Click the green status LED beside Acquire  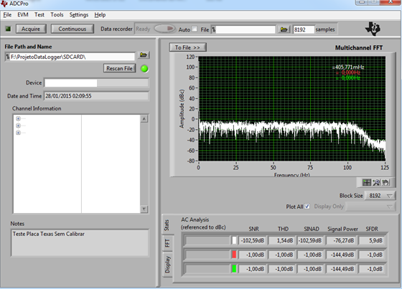pos(8,29)
